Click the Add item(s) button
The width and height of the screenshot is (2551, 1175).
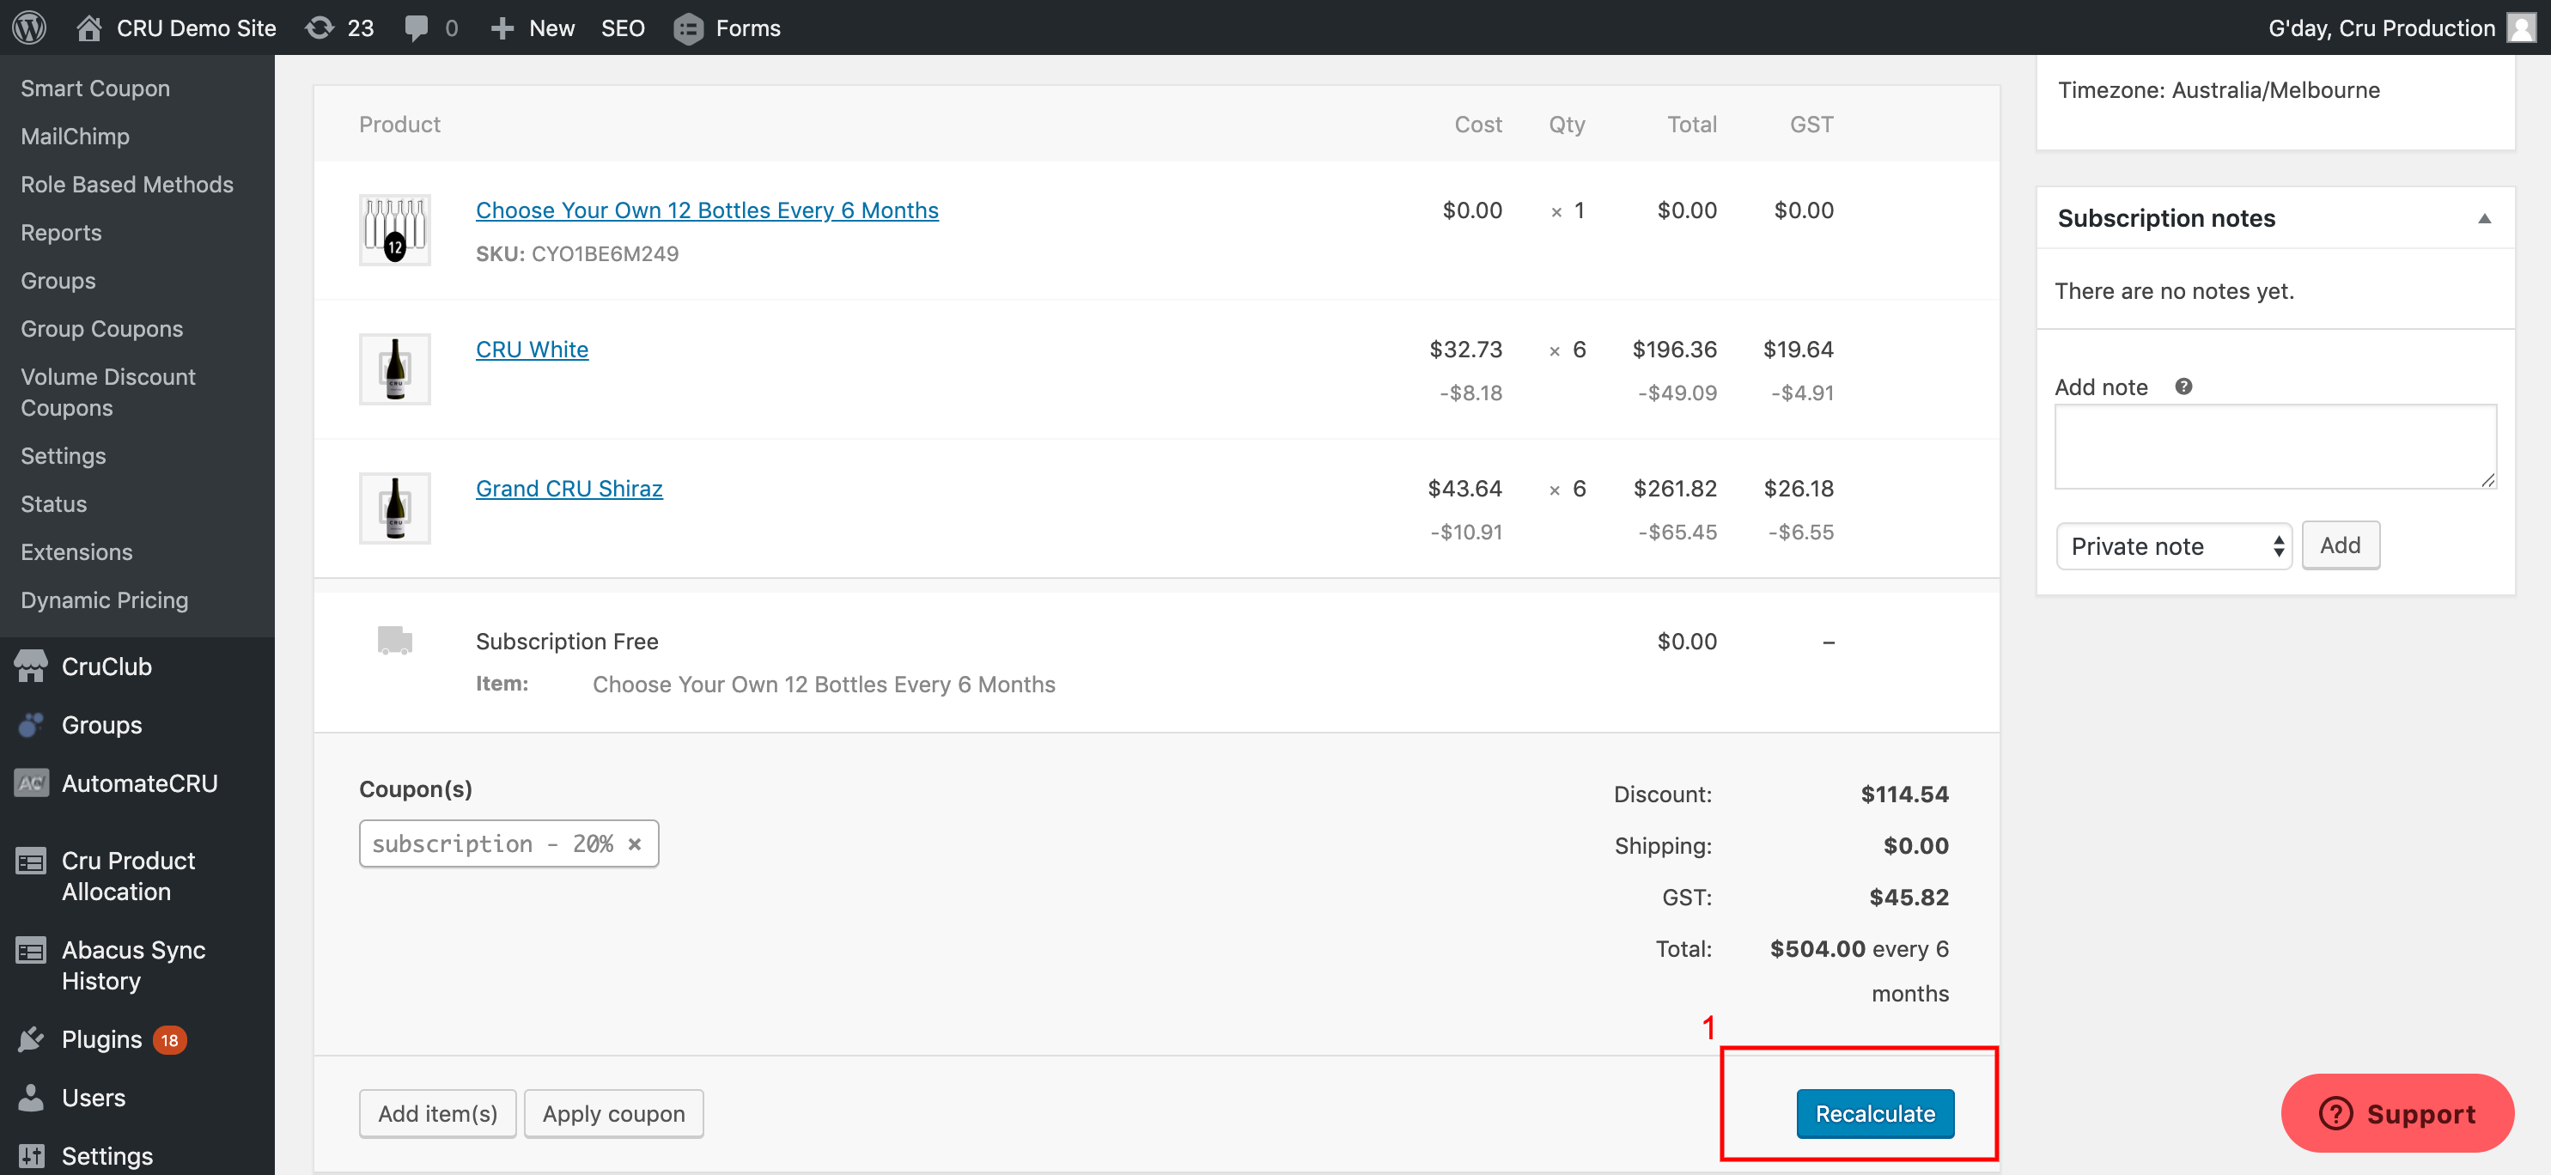click(438, 1114)
